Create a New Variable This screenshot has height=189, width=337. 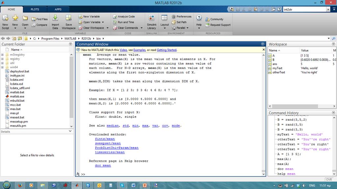pos(89,16)
